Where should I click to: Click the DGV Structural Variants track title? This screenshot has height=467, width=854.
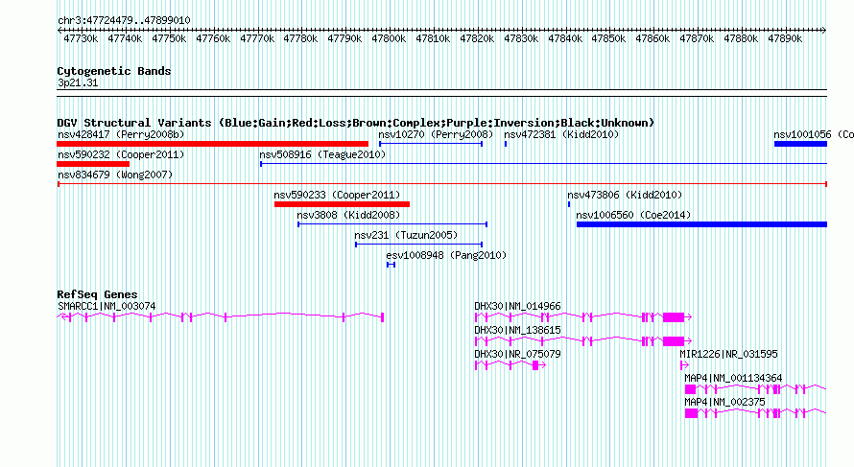[355, 123]
